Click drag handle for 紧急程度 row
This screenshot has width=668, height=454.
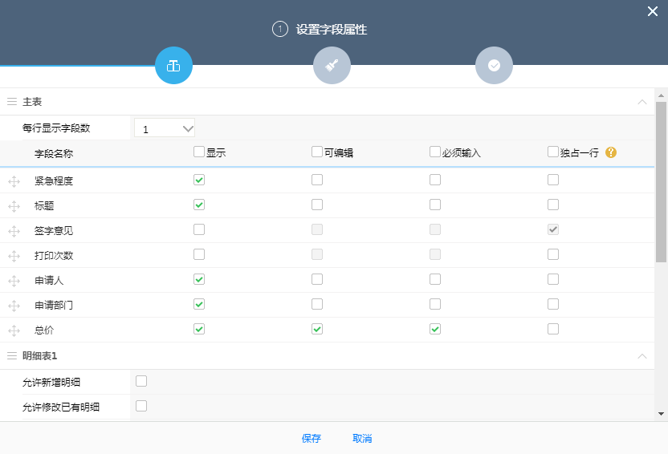click(14, 181)
